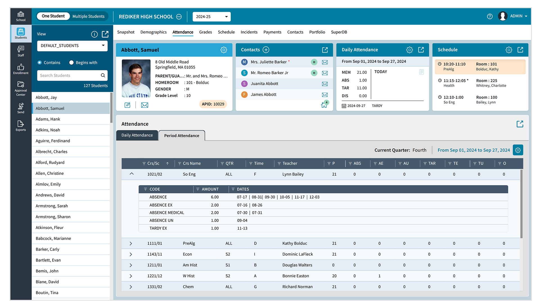540x308 pixels.
Task: Open Daily Attendance settings gear
Action: (409, 50)
